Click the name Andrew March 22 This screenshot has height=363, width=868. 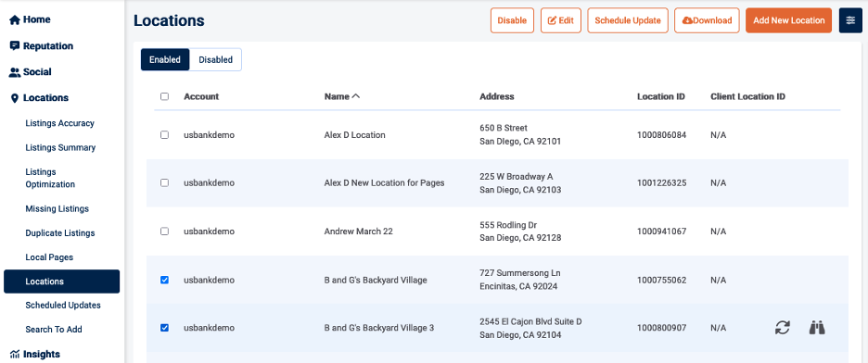coord(358,232)
